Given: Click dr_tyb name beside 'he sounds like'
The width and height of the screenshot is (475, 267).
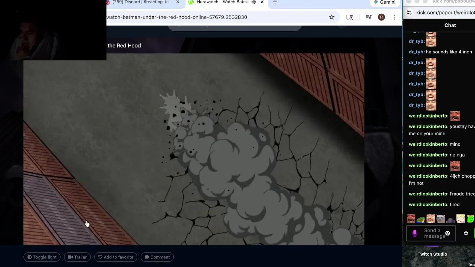Looking at the screenshot, I should click(x=416, y=52).
